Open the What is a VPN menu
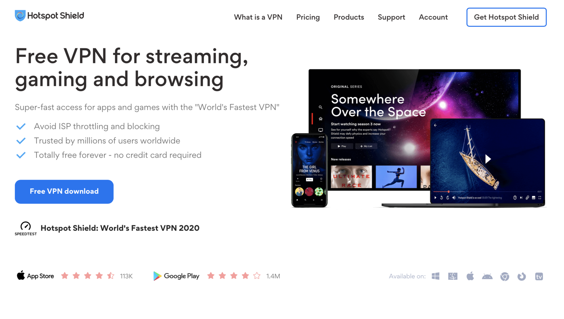 click(x=258, y=17)
